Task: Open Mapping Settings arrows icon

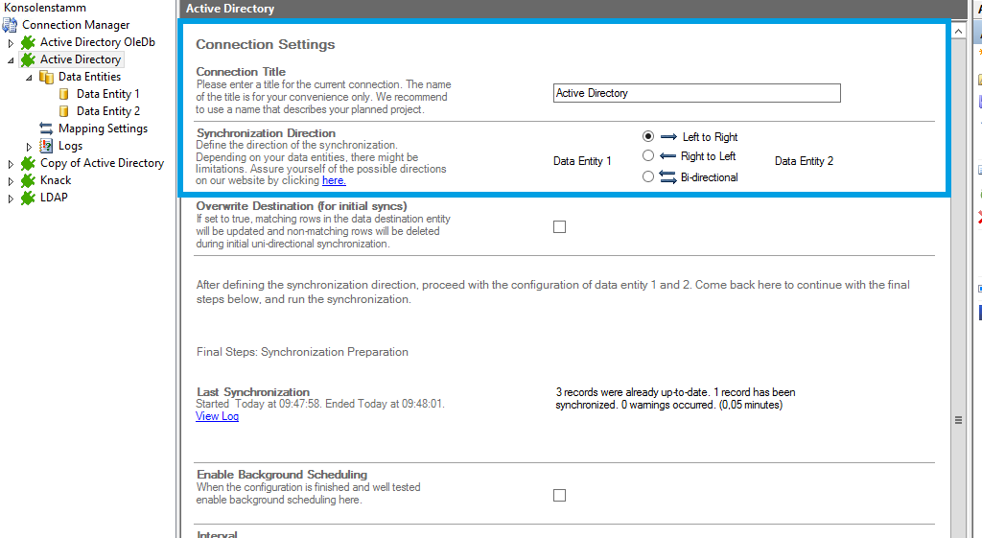Action: (46, 129)
